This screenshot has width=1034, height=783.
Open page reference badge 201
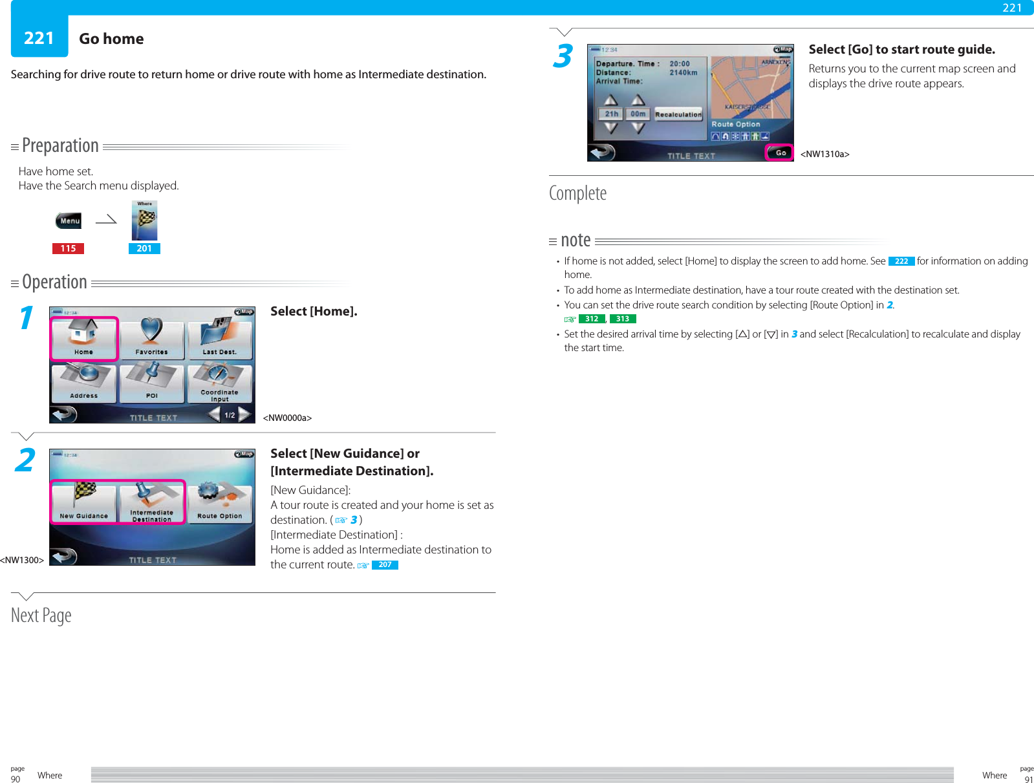pyautogui.click(x=144, y=248)
